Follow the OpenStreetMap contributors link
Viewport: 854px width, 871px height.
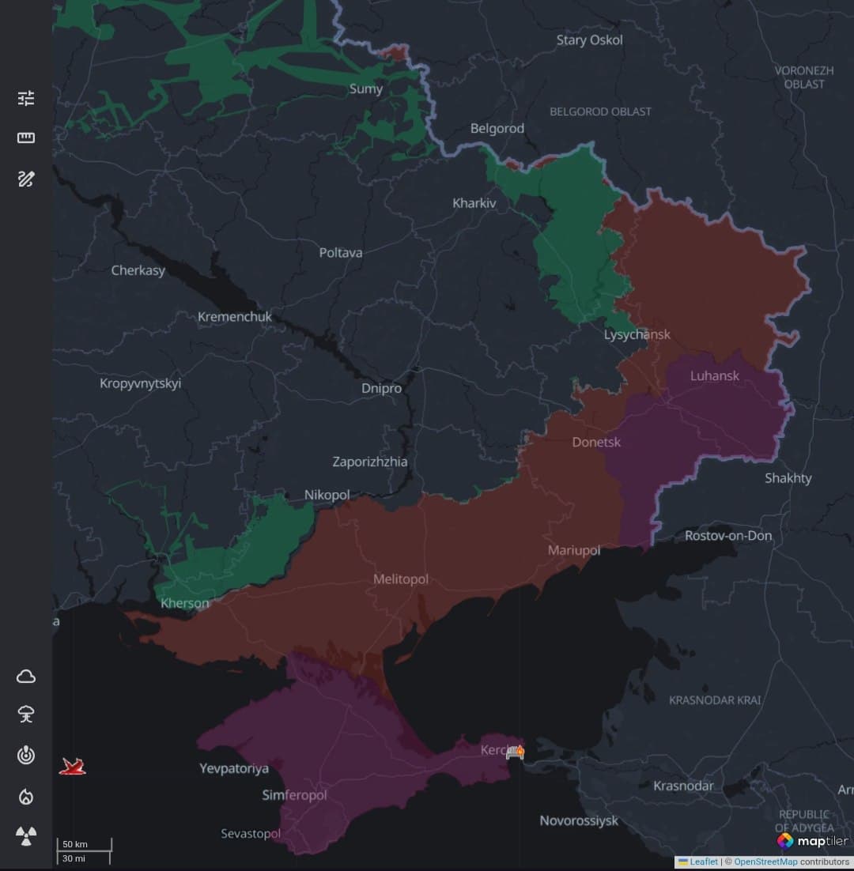[x=765, y=862]
